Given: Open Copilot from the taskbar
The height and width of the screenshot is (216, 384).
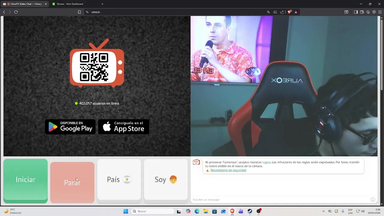Looking at the screenshot, I should pos(188,211).
